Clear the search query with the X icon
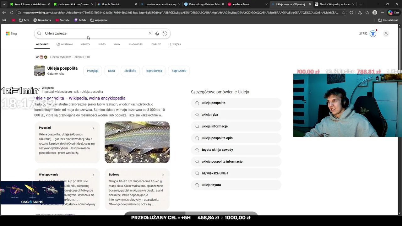Image resolution: width=402 pixels, height=226 pixels. (x=150, y=33)
